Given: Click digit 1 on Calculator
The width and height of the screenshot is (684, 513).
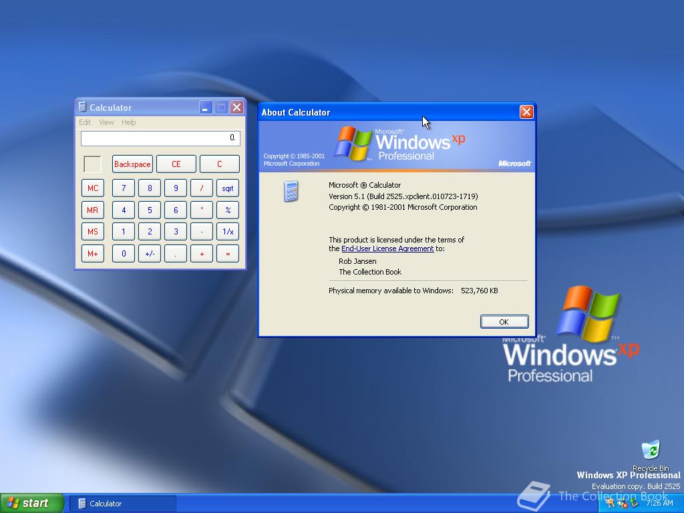Looking at the screenshot, I should point(124,232).
